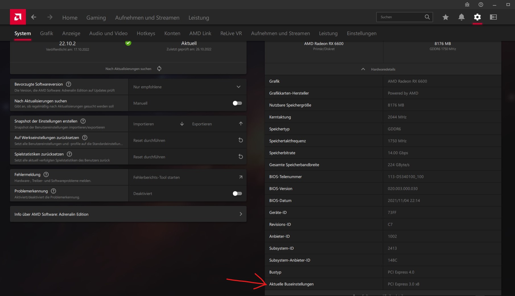
Task: Open the notifications bell
Action: click(462, 17)
